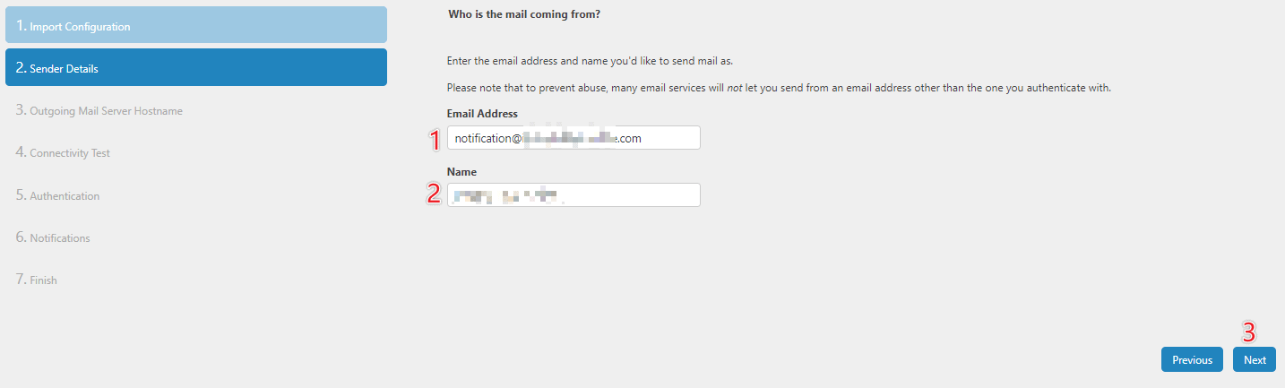
Task: Click the Name field label
Action: (461, 171)
